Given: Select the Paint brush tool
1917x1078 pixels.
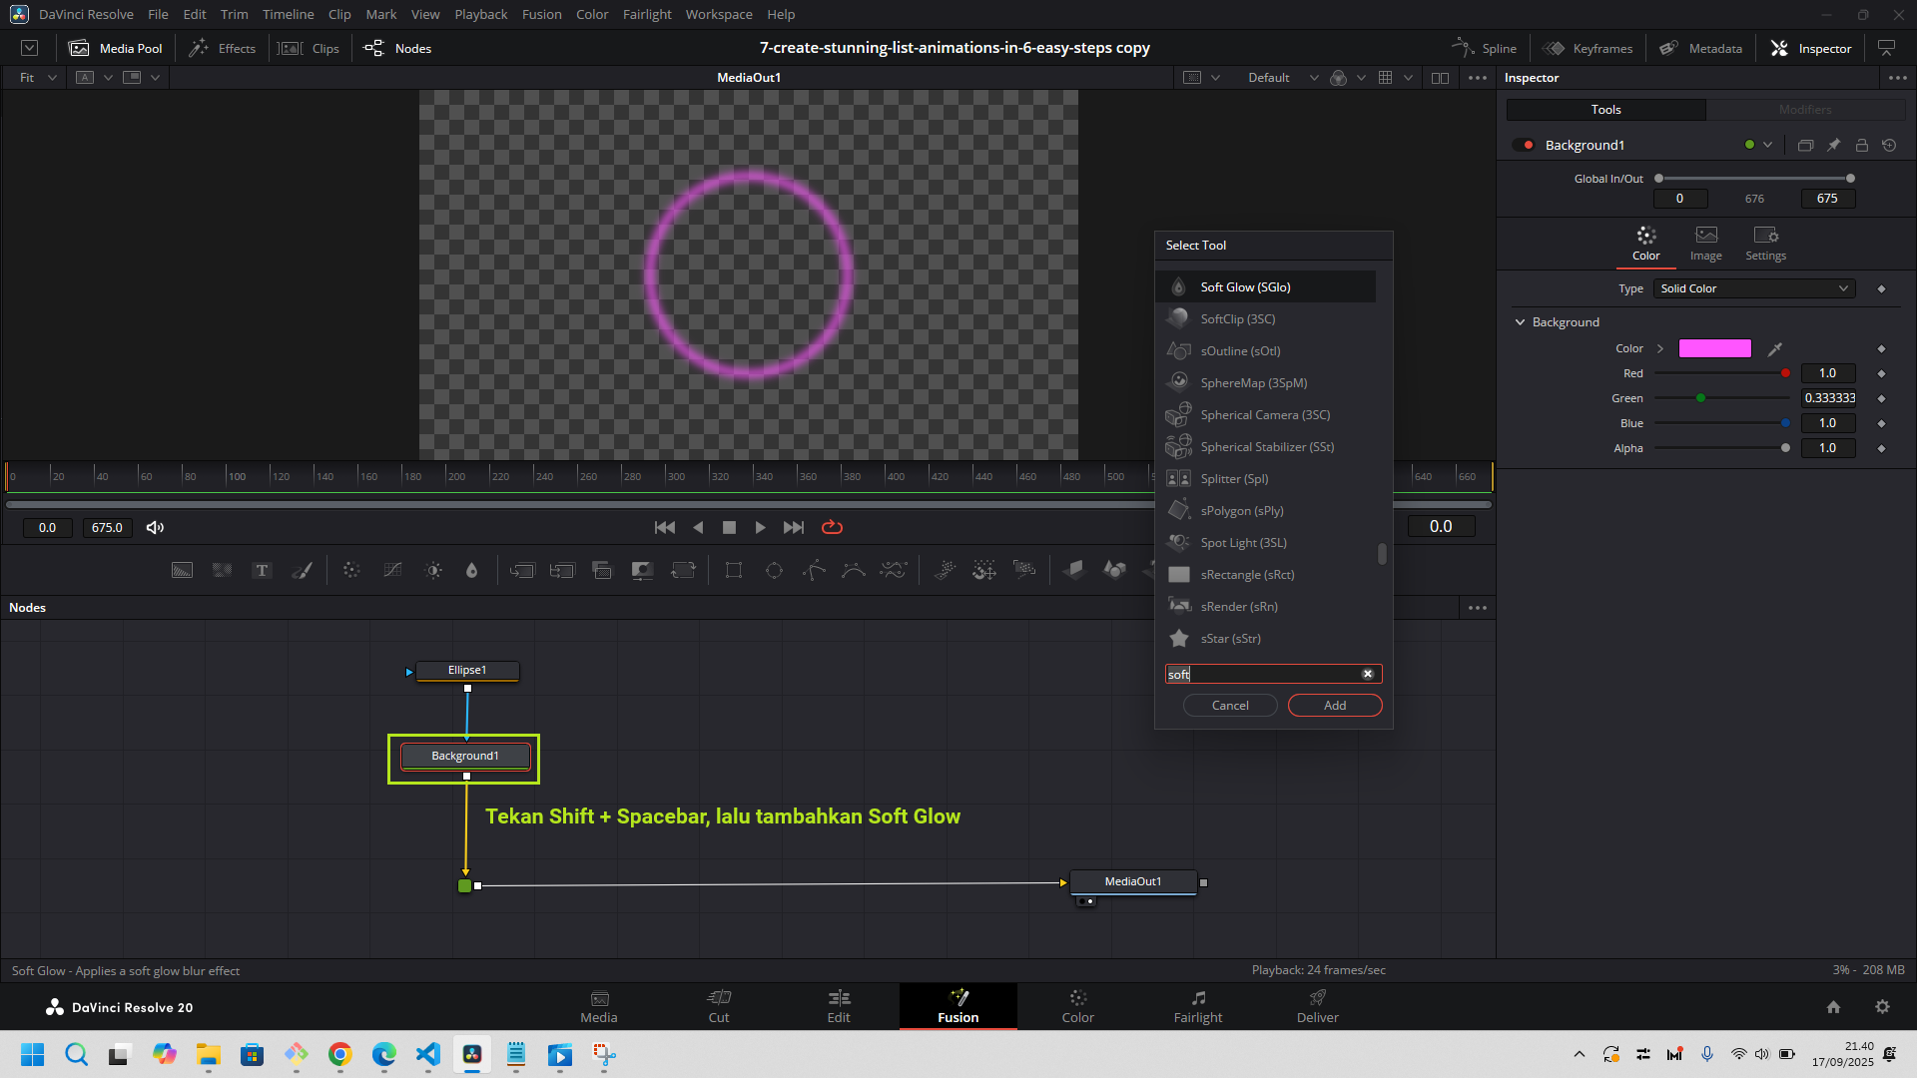Looking at the screenshot, I should tap(302, 570).
